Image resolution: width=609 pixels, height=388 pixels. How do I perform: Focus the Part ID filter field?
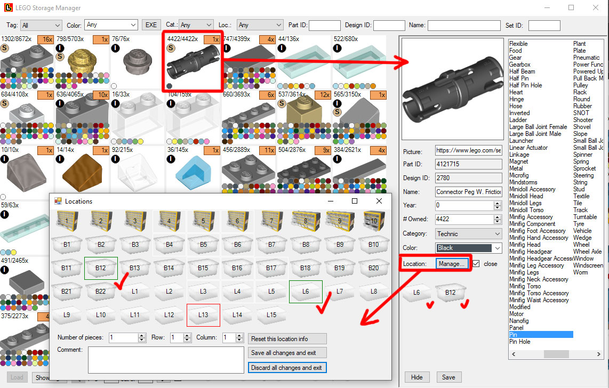tap(325, 26)
